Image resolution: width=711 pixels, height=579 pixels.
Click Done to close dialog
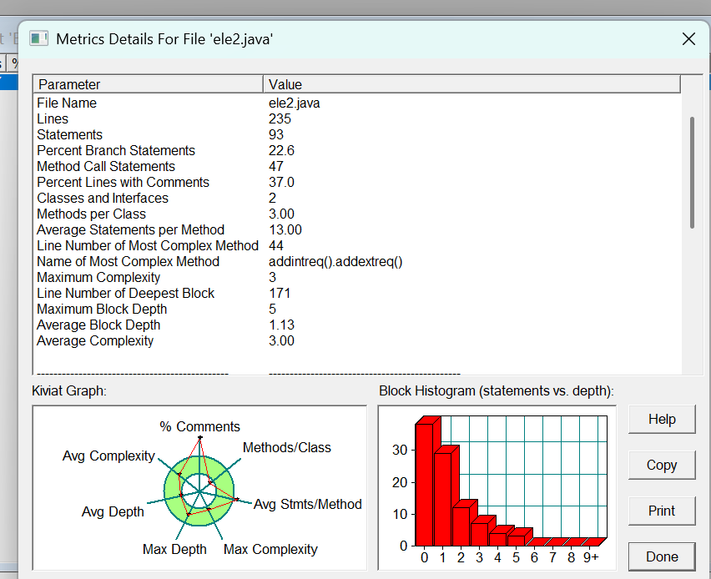(662, 556)
